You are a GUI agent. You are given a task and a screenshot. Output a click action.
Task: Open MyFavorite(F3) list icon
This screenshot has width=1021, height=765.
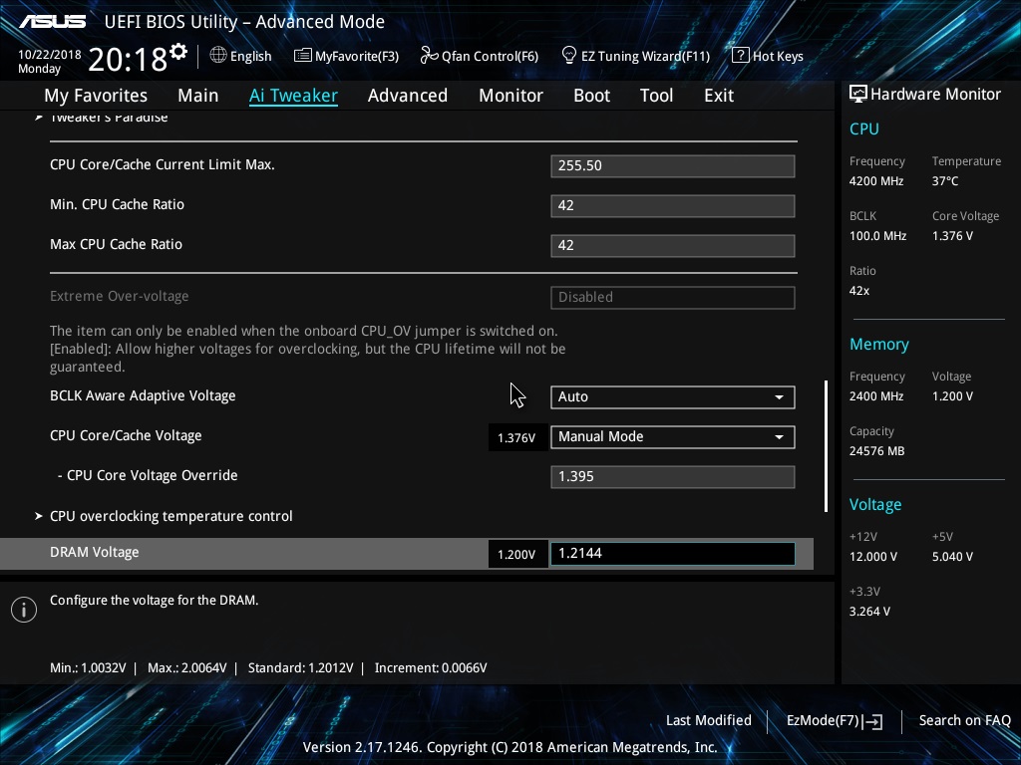[x=303, y=56]
